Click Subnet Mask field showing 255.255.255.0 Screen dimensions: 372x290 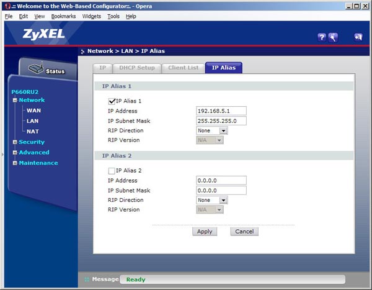click(x=221, y=121)
